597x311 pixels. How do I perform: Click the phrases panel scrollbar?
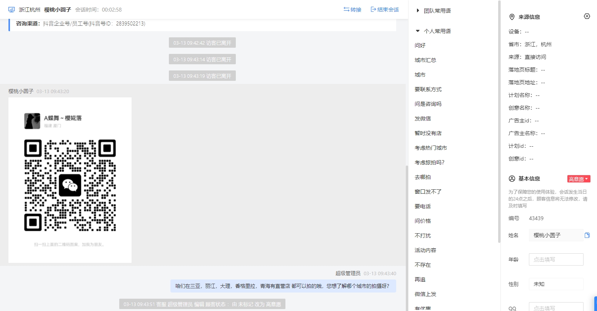[x=499, y=122]
